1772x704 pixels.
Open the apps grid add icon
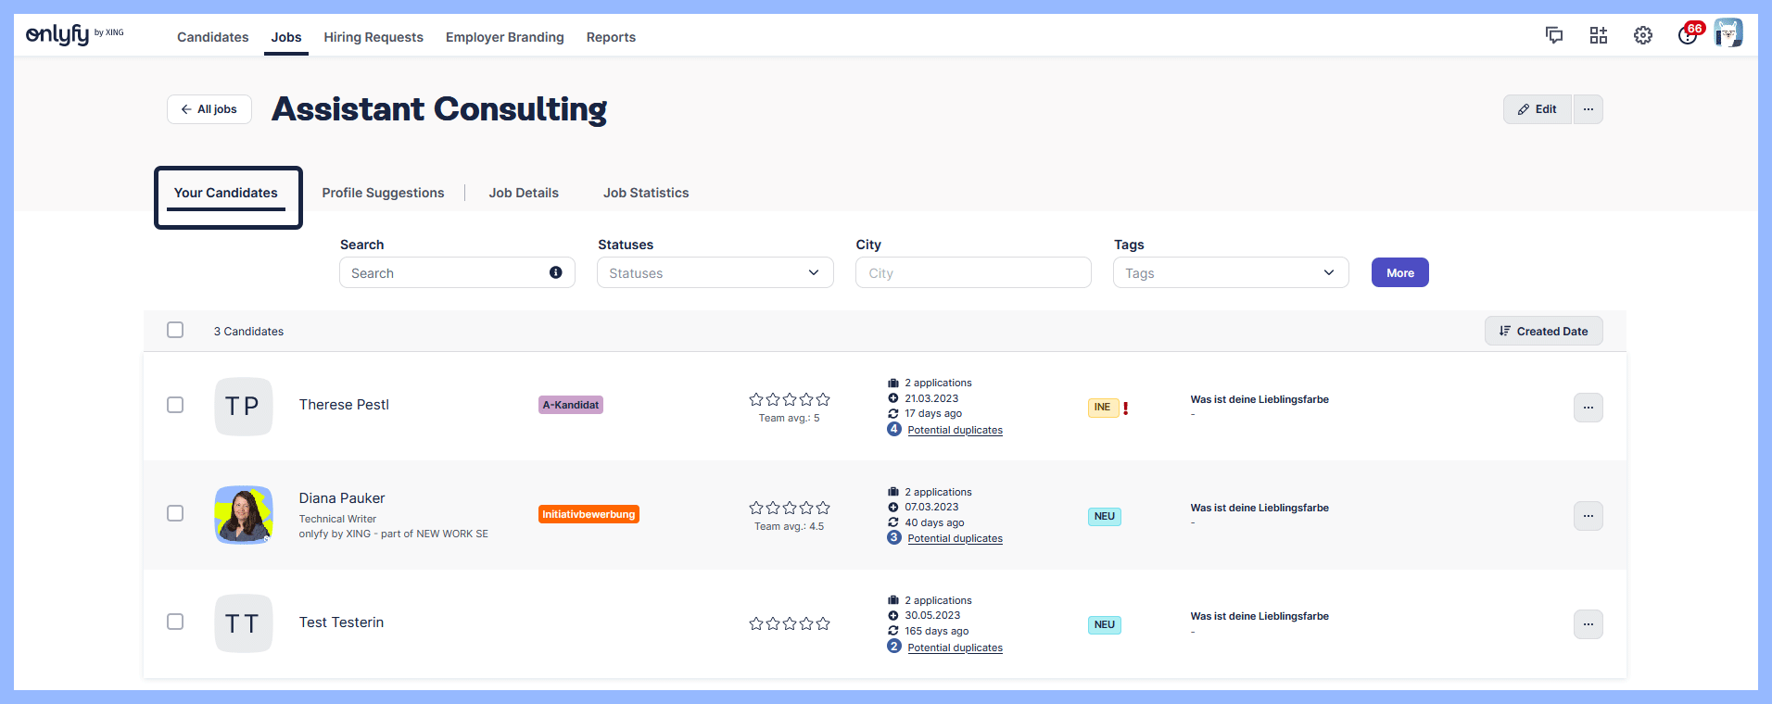pos(1599,35)
